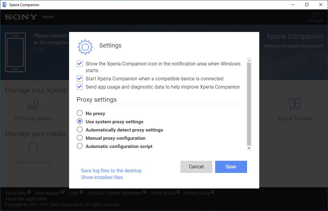The height and width of the screenshot is (211, 328).
Task: Click the Proxy settings heading
Action: 97,100
